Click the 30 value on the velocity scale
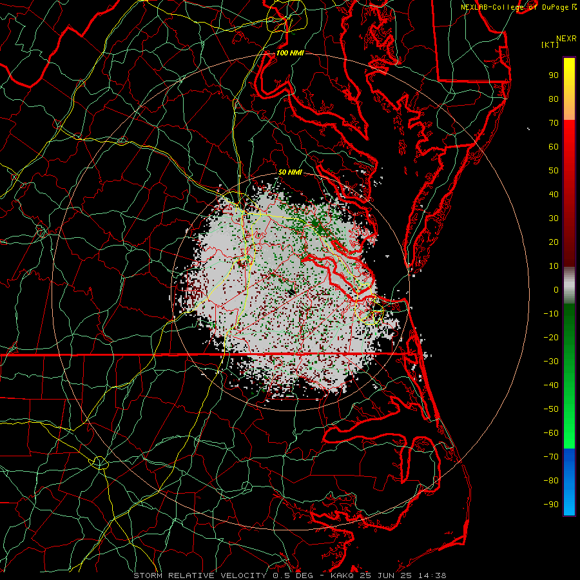The width and height of the screenshot is (580, 580). (x=554, y=218)
